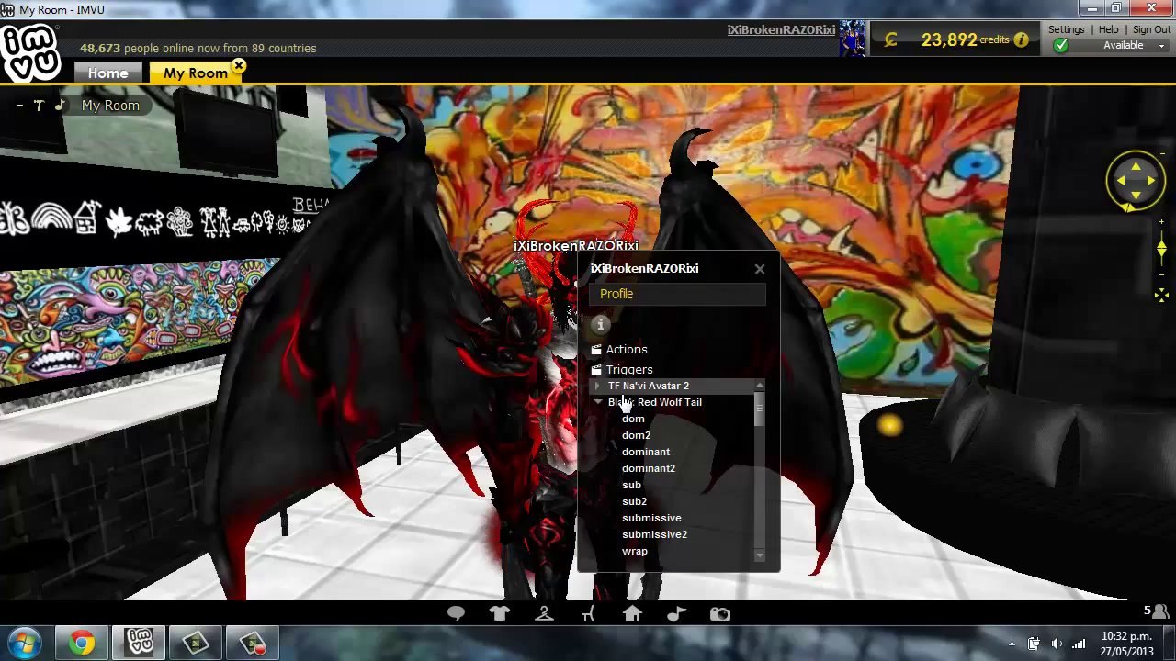
Task: Run the 'wrap' trigger
Action: pyautogui.click(x=635, y=551)
